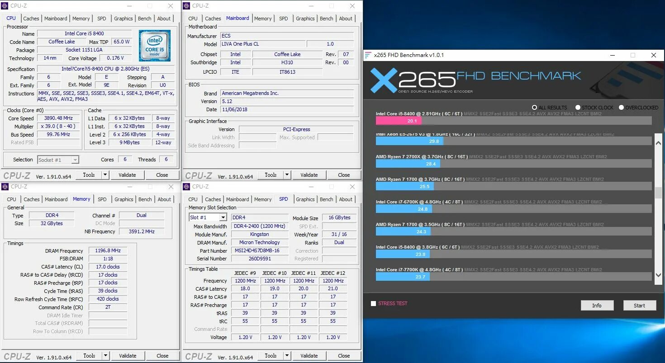Click the CPU-Z app icon in the top-left window title
Viewport: 665px width, 363px height.
tap(5, 6)
